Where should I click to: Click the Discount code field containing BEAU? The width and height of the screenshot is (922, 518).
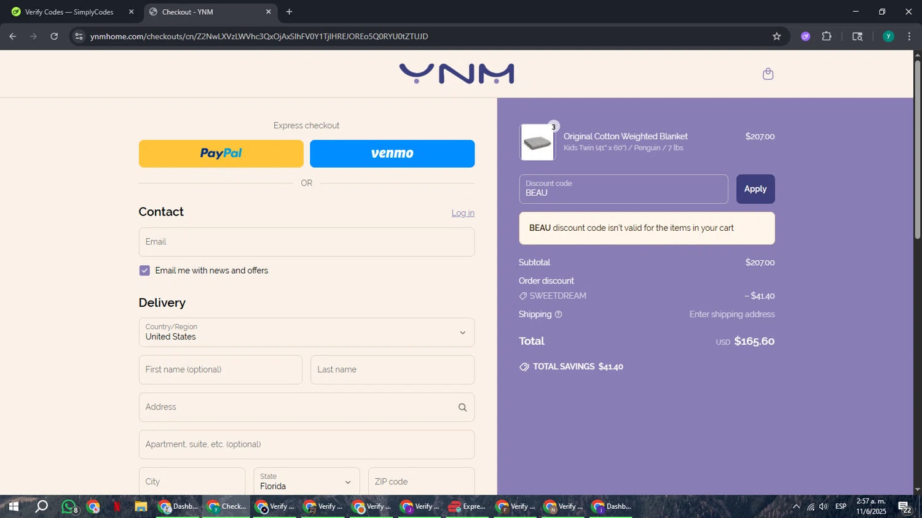pyautogui.click(x=623, y=189)
